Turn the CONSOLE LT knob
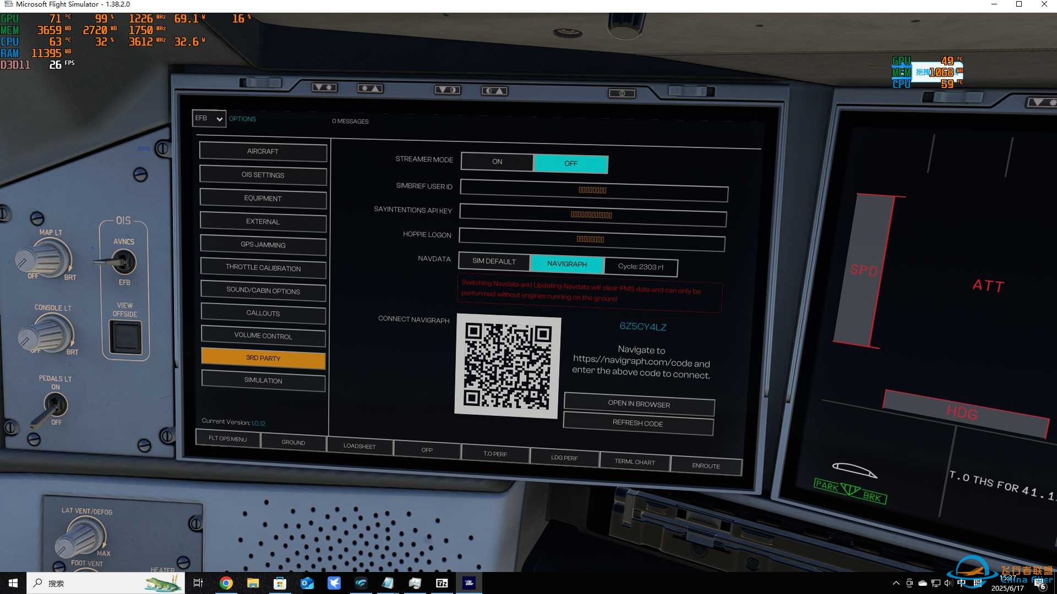 click(45, 334)
